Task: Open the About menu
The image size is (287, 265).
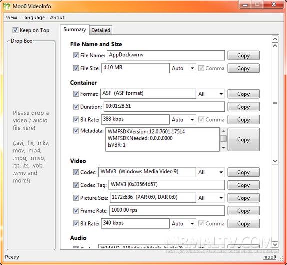Action: click(57, 18)
